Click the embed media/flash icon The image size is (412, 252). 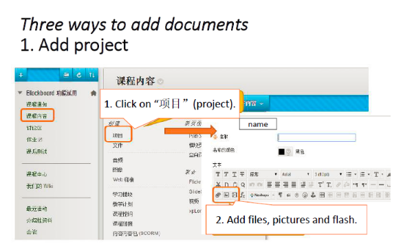tap(234, 195)
